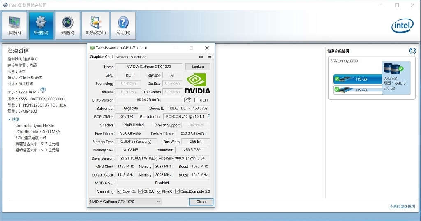Click the Lookup button in GPU-Z
The image size is (421, 221).
click(x=198, y=67)
